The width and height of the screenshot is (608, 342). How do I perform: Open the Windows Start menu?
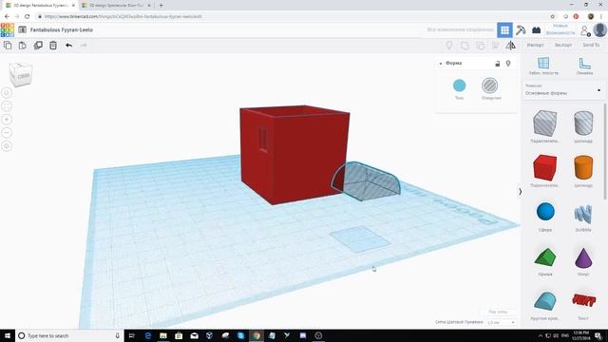click(x=8, y=335)
